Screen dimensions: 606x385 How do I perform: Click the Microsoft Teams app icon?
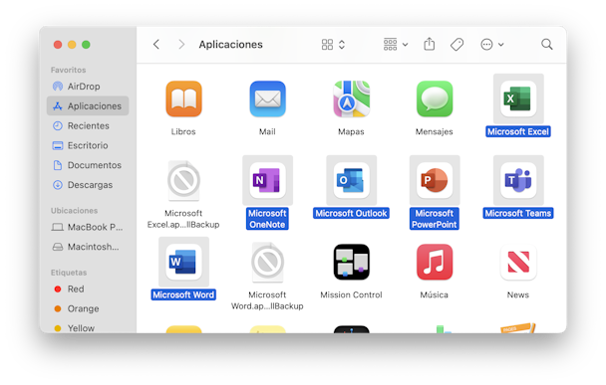518,180
